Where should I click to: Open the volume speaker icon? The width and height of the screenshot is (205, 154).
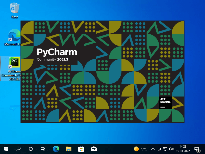[171, 149]
